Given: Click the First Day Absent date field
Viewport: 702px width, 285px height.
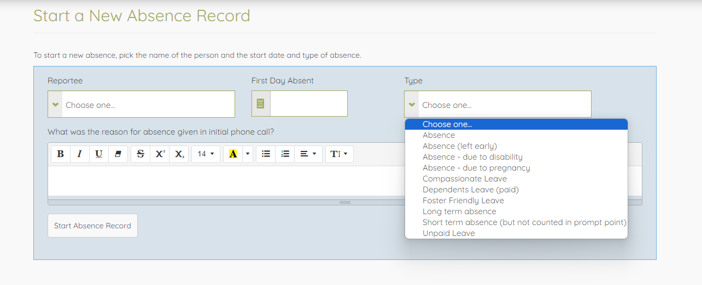Looking at the screenshot, I should coord(308,104).
